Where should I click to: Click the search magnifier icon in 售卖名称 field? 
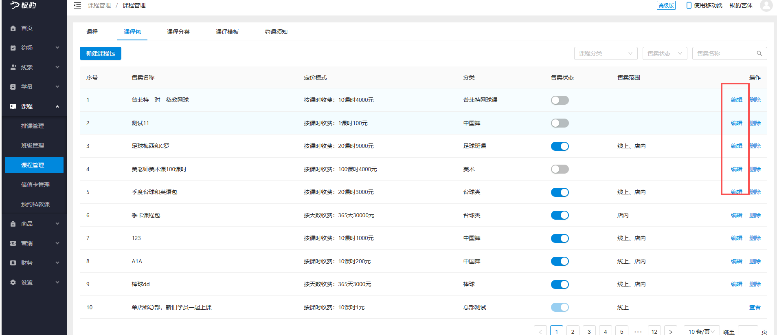tap(759, 53)
